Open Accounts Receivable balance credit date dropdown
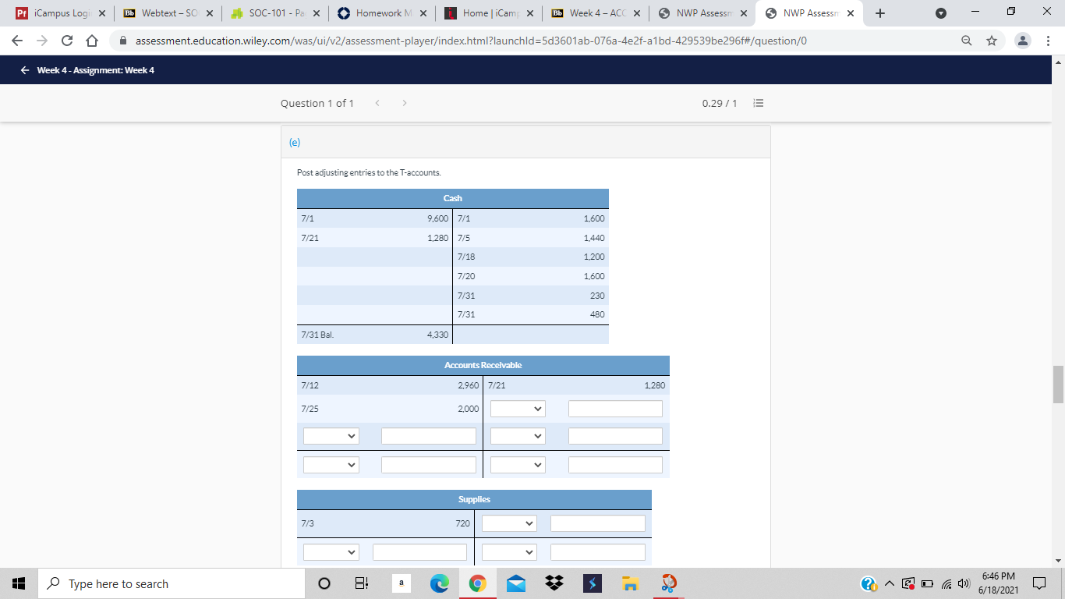This screenshot has width=1065, height=599. 518,465
